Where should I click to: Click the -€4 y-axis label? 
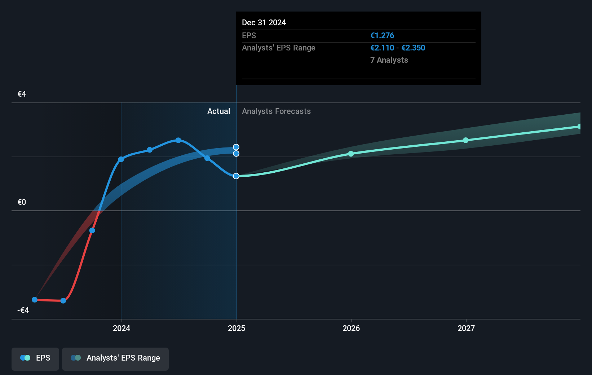tap(23, 310)
